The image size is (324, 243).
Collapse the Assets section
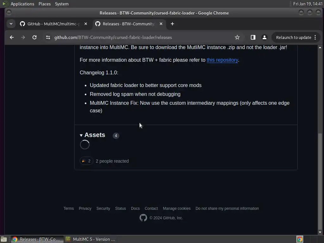click(x=93, y=135)
